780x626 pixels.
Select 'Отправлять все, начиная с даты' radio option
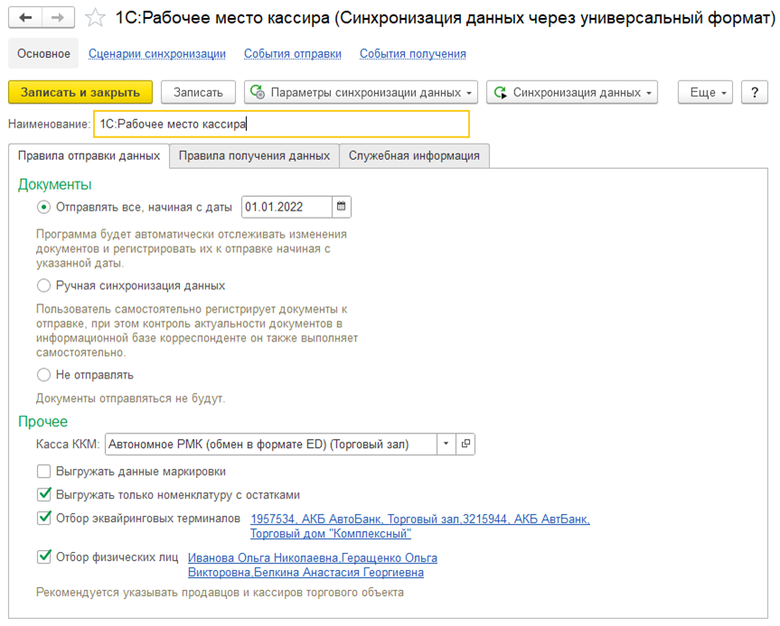(43, 207)
